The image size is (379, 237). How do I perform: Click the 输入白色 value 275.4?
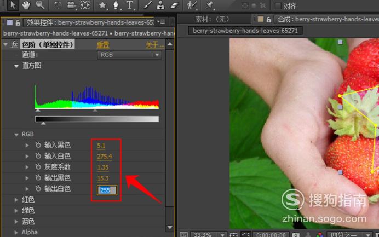click(105, 157)
